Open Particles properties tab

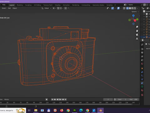(142, 76)
